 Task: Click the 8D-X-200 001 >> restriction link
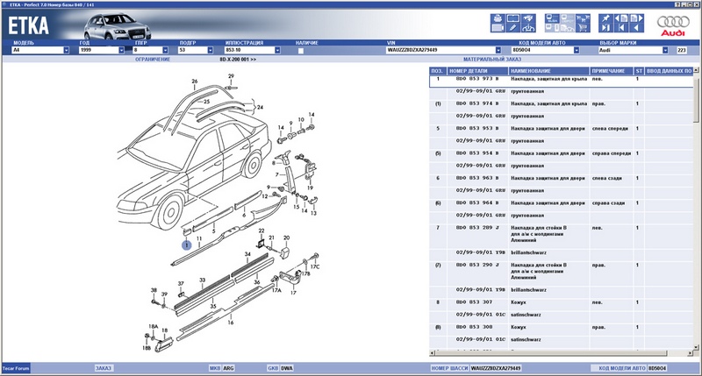click(238, 59)
